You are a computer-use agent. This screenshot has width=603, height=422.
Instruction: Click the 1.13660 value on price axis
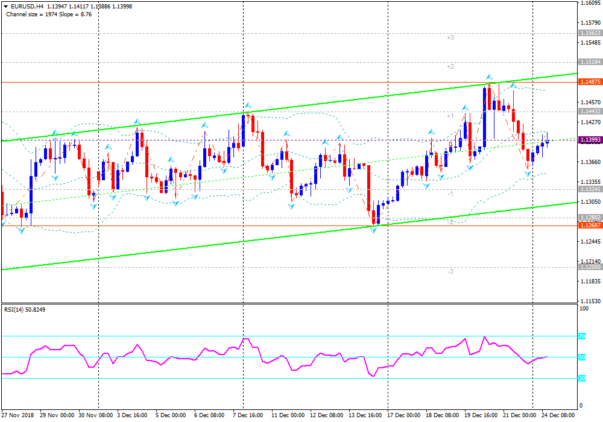tap(591, 162)
